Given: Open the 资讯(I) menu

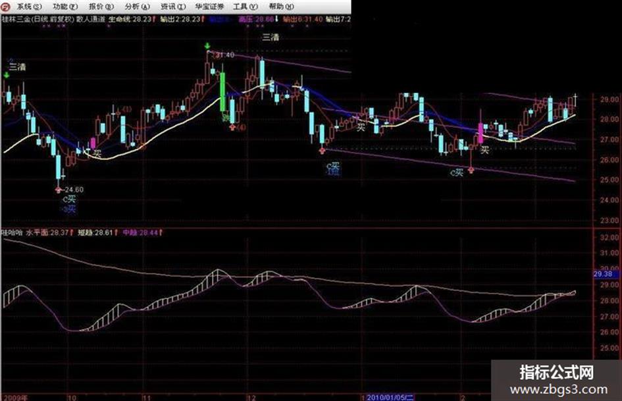Looking at the screenshot, I should click(x=173, y=7).
